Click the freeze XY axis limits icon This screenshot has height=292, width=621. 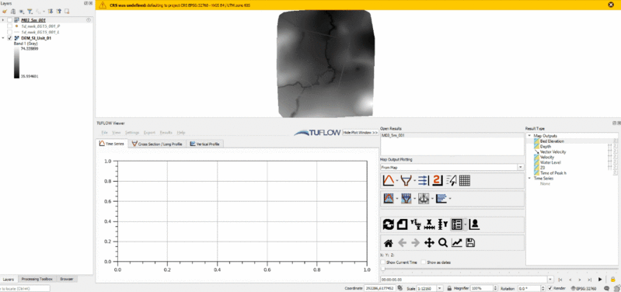(x=416, y=224)
